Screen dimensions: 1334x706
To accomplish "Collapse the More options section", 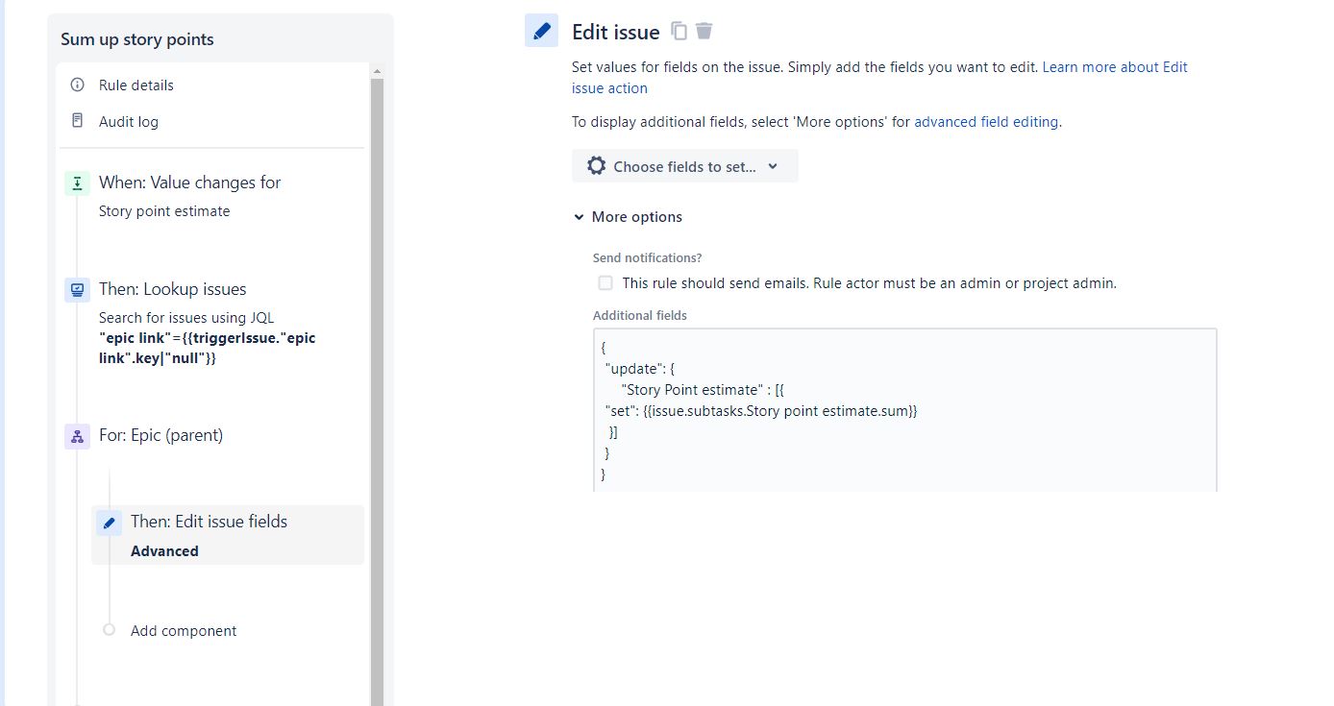I will (x=629, y=217).
